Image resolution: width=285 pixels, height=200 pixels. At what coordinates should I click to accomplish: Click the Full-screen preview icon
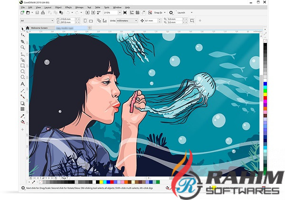pos(125,12)
